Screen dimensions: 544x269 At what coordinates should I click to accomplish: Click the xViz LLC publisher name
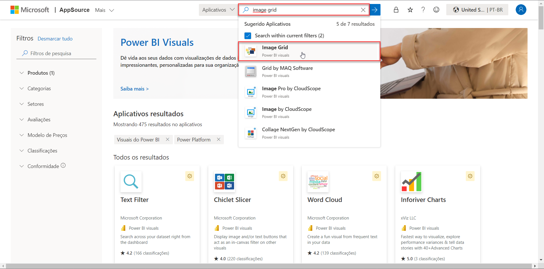[408, 218]
